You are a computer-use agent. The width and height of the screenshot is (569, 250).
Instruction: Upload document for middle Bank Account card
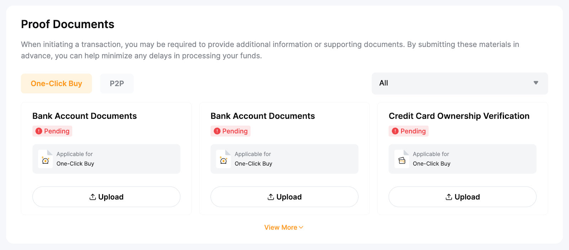(284, 197)
